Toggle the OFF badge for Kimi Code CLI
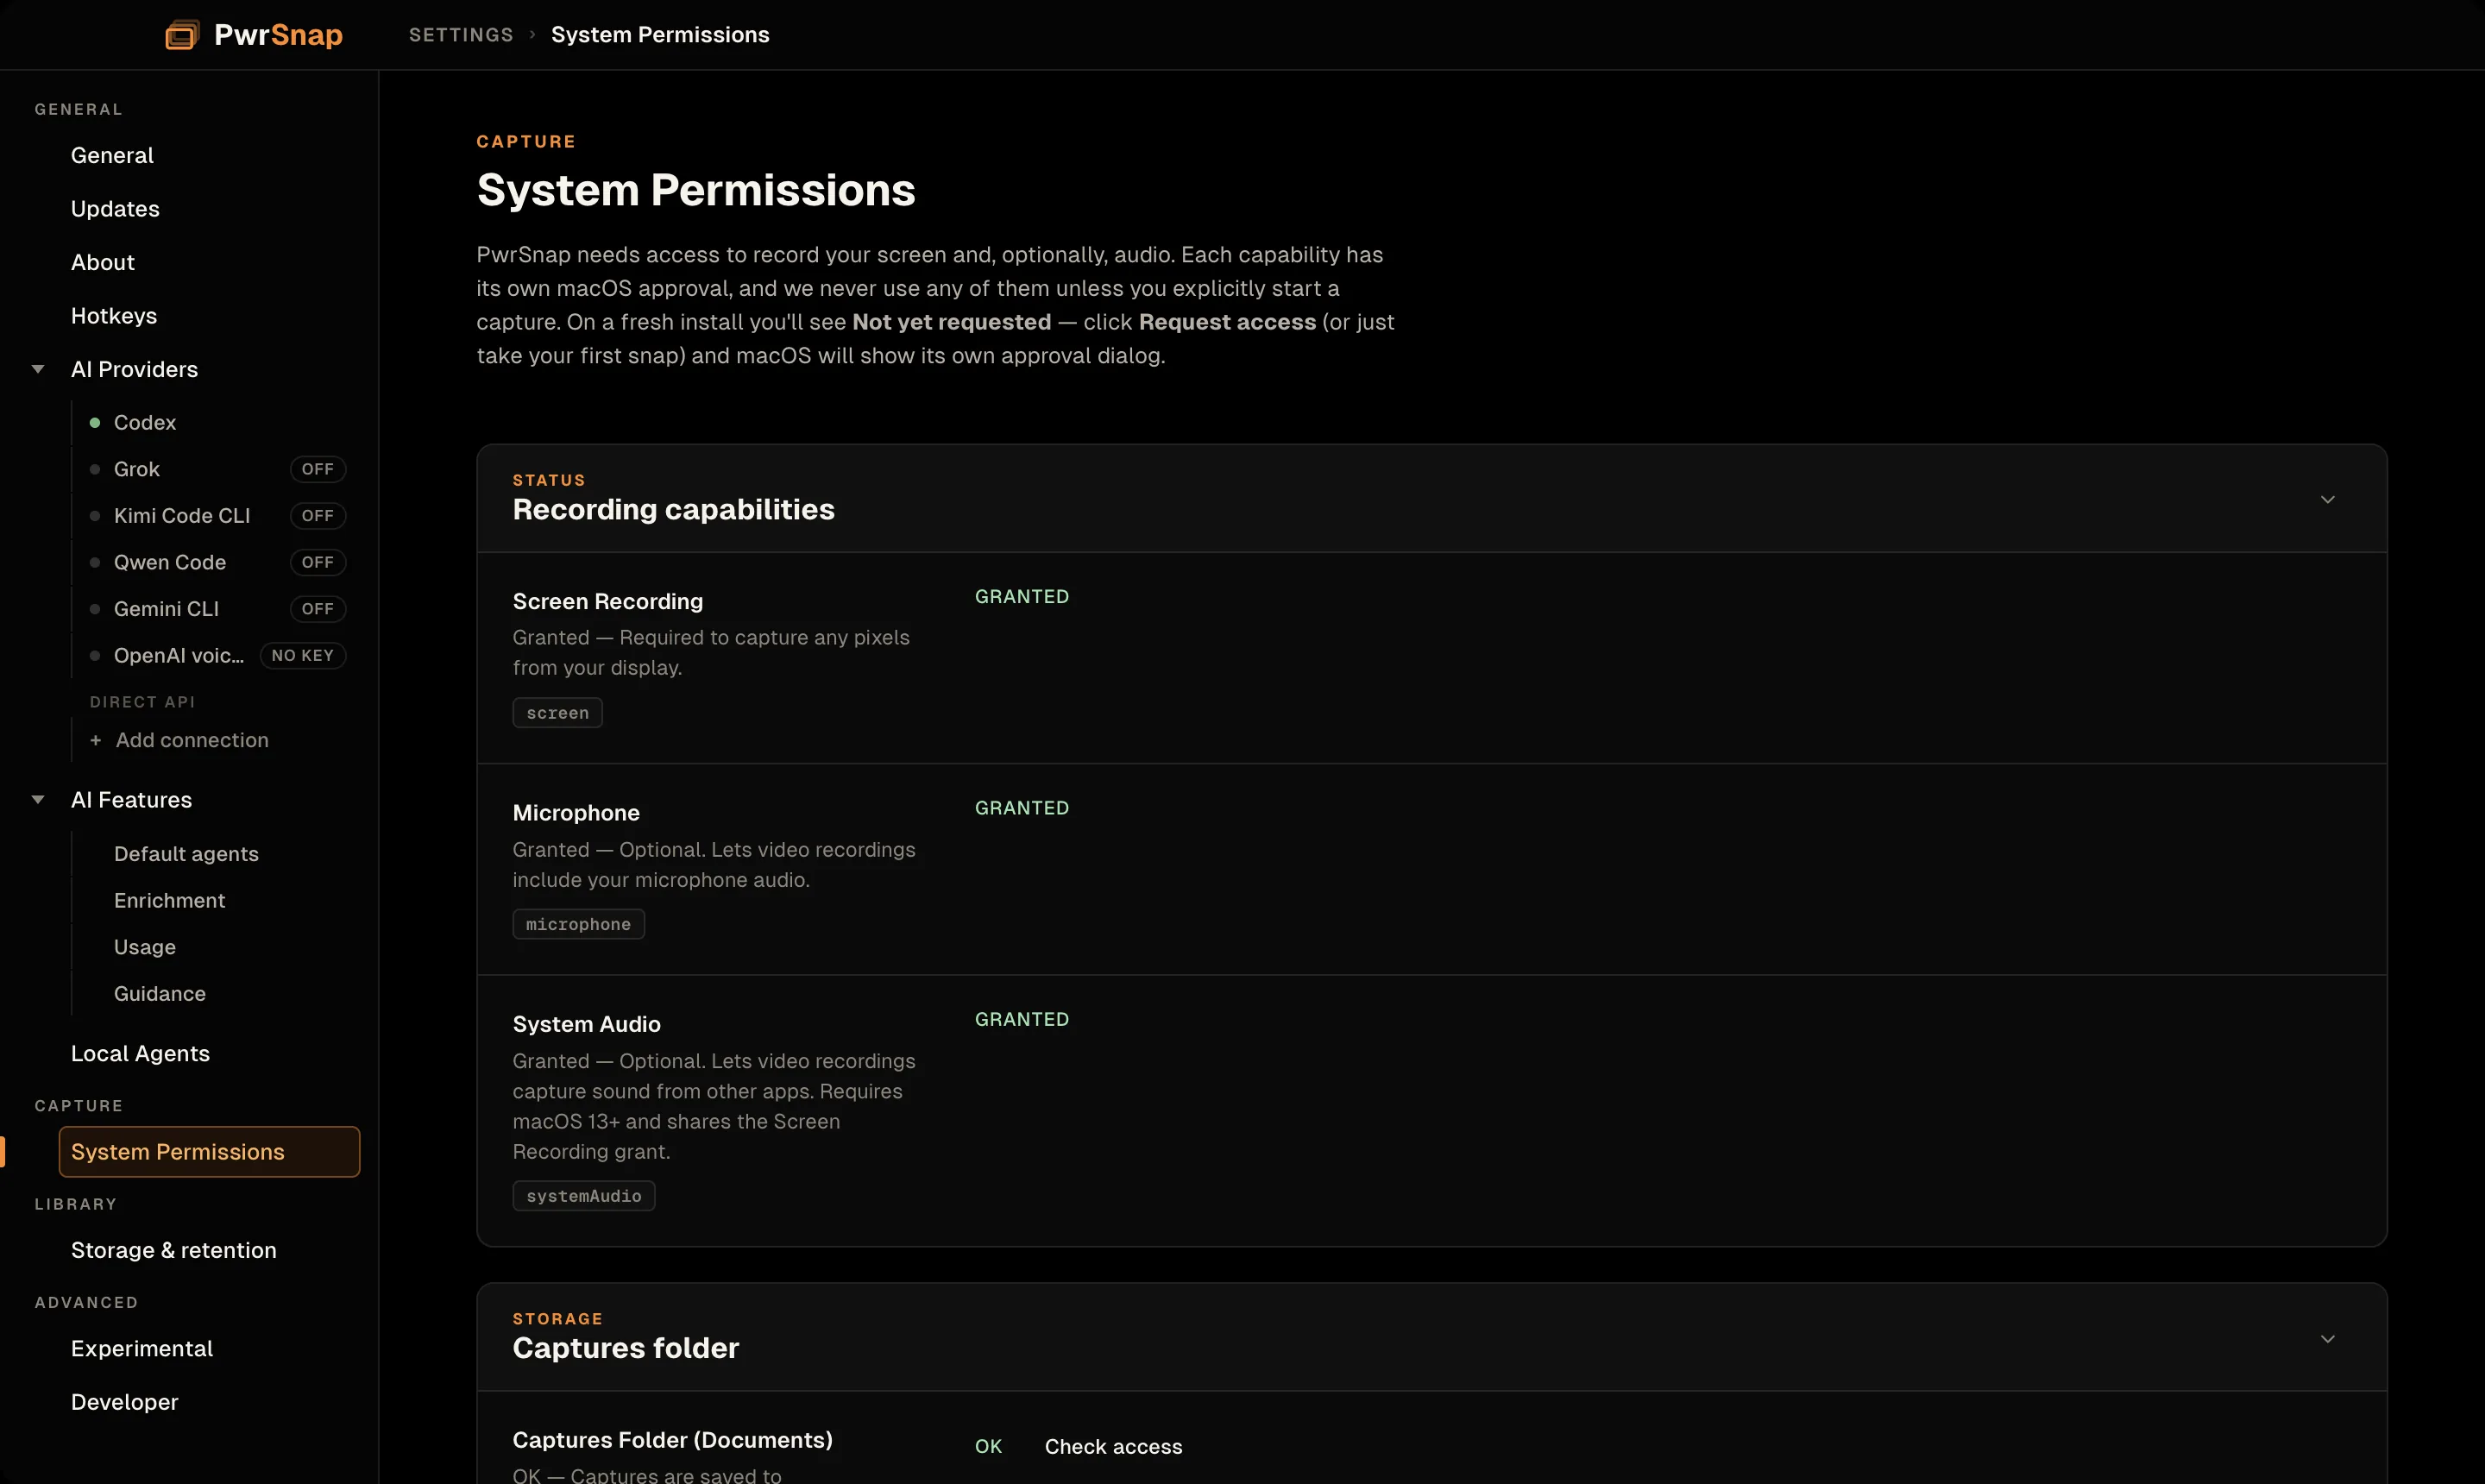Screen dimensions: 2485x1484 pos(318,516)
